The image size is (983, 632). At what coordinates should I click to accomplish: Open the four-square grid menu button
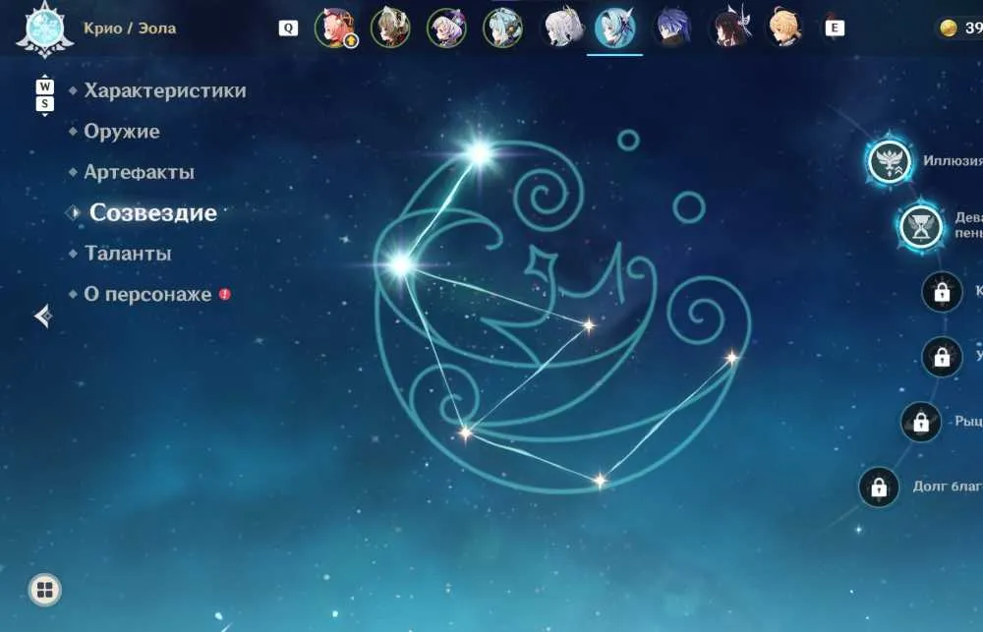(45, 590)
